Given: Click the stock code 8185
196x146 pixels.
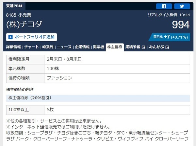Looking at the screenshot, I should coord(11,15).
